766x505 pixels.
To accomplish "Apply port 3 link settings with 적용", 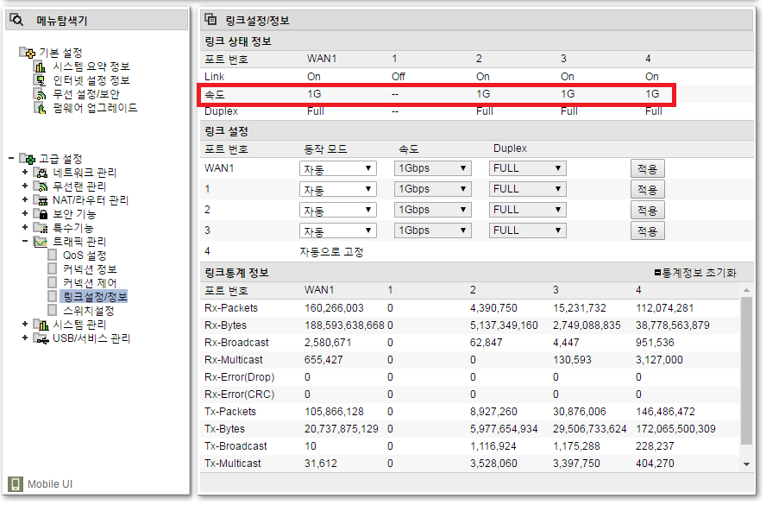I will pyautogui.click(x=647, y=231).
